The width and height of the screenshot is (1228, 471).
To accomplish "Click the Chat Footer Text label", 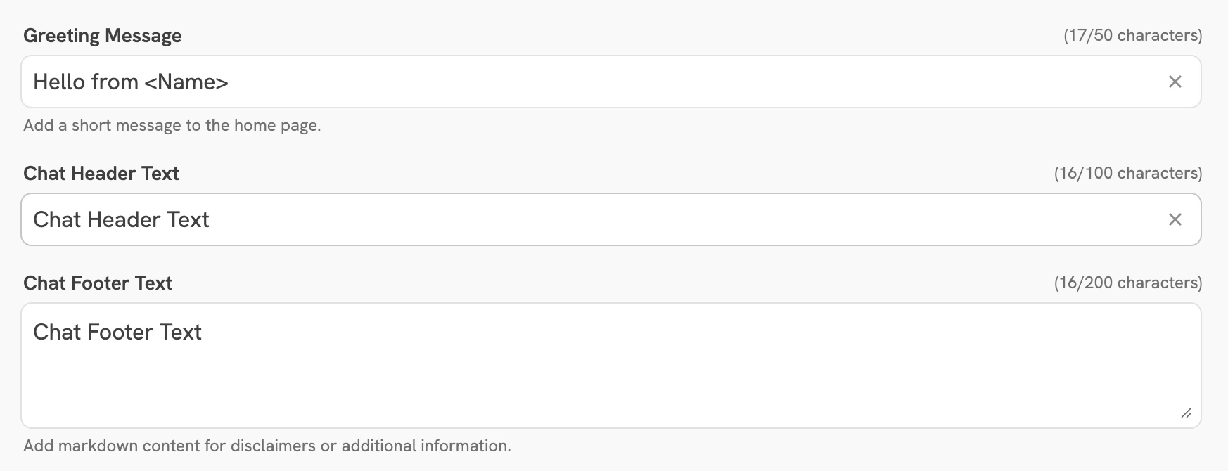I will (x=98, y=283).
